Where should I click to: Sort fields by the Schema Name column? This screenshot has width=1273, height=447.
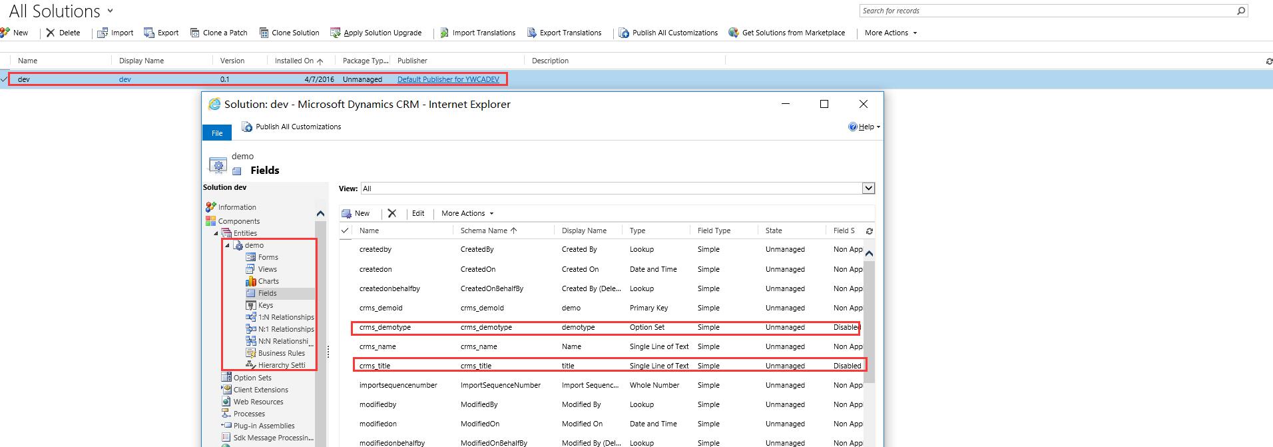coord(489,230)
